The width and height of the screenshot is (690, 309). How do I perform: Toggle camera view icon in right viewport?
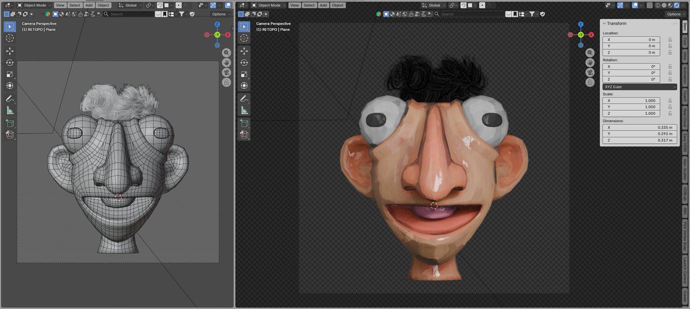click(x=590, y=72)
